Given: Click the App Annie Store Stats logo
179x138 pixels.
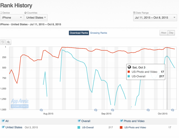Looking at the screenshot, I should (20, 103).
